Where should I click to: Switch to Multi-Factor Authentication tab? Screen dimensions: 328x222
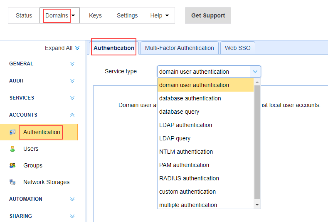coord(179,48)
